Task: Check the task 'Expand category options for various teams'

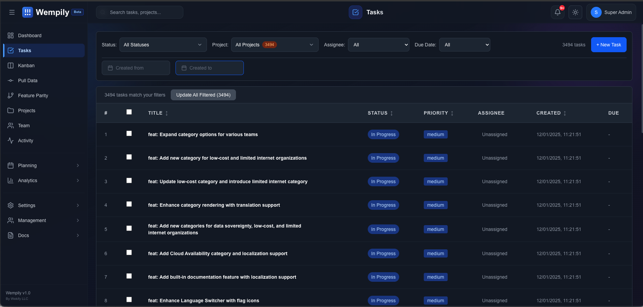Action: 129,133
